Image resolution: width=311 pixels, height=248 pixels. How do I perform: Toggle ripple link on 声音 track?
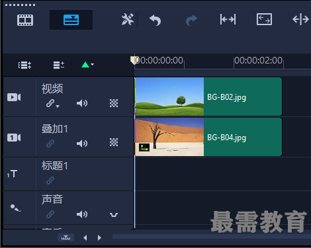pos(50,214)
